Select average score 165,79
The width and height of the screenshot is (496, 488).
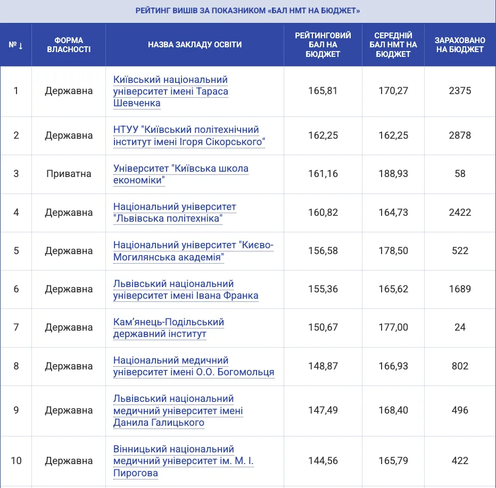point(393,461)
